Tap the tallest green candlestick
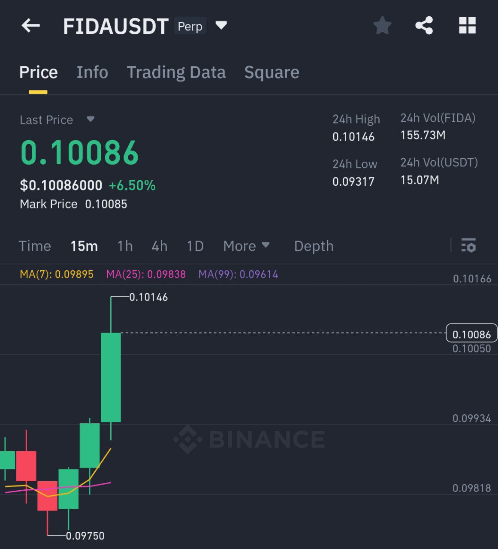 coord(111,377)
